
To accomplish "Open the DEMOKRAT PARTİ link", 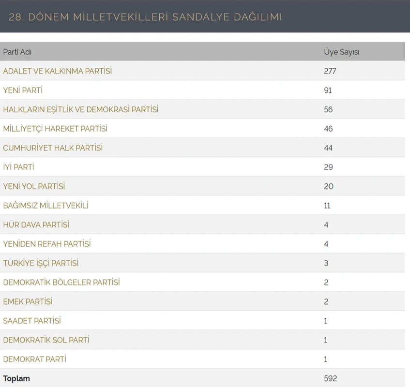I will click(34, 359).
